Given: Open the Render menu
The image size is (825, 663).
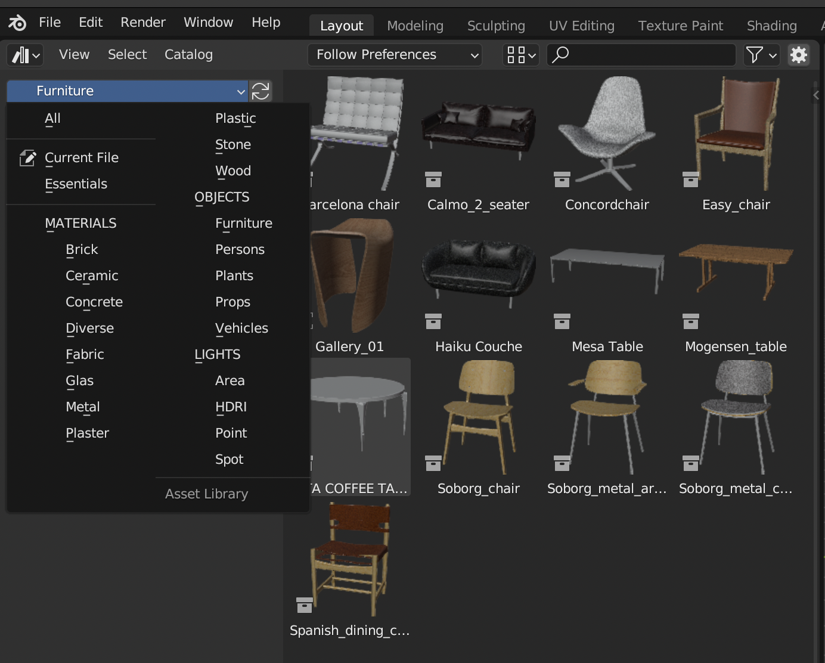Looking at the screenshot, I should click(142, 23).
